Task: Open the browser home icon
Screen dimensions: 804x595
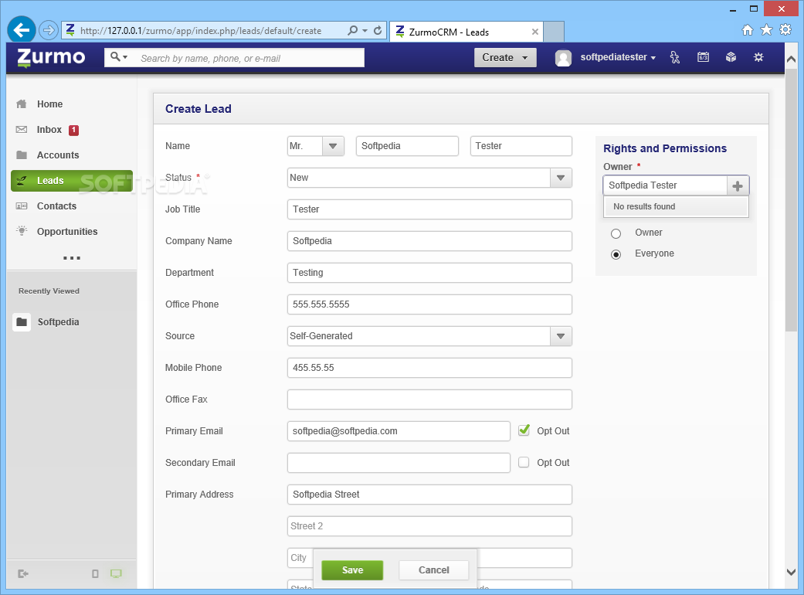Action: point(748,29)
